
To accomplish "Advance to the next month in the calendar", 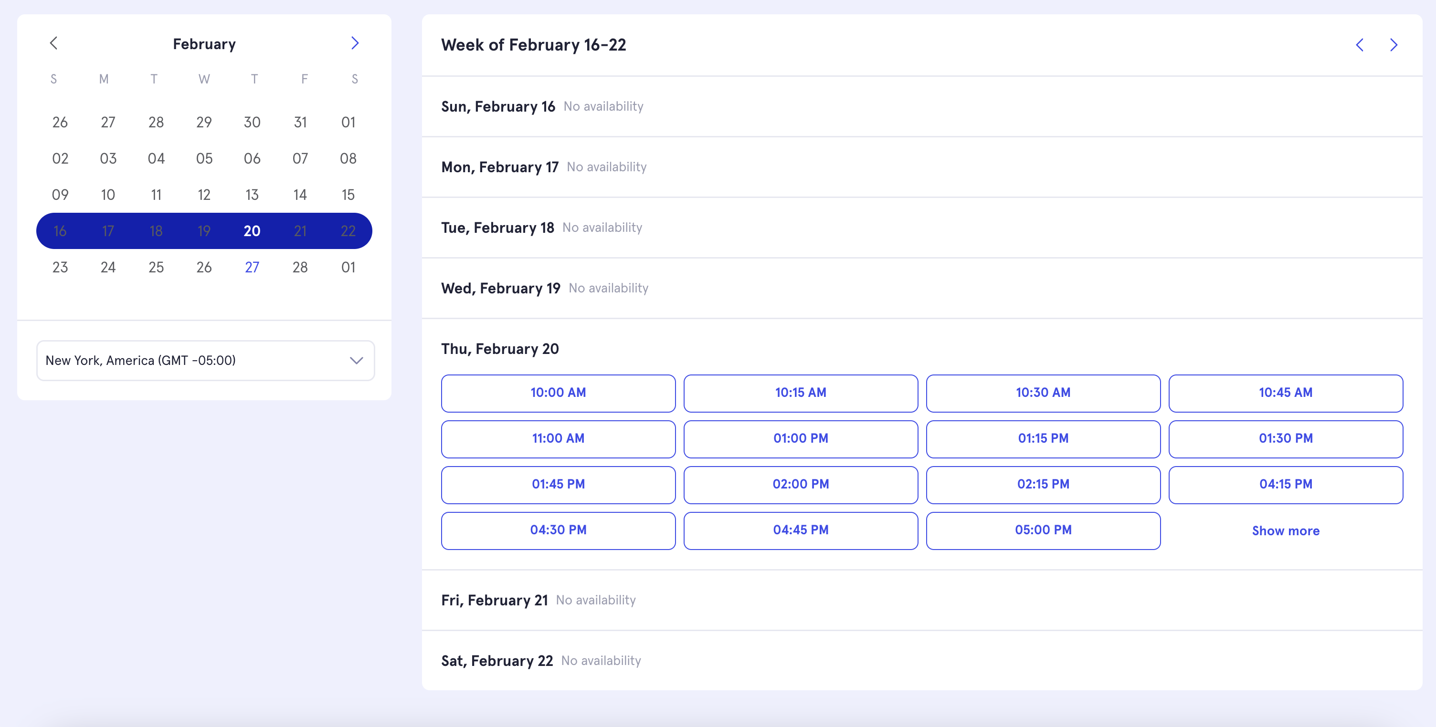I will click(355, 43).
